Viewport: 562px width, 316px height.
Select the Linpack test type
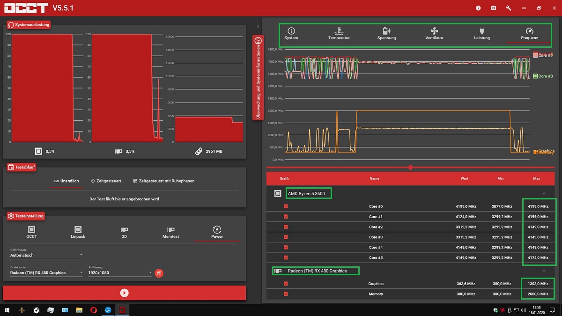pyautogui.click(x=78, y=232)
